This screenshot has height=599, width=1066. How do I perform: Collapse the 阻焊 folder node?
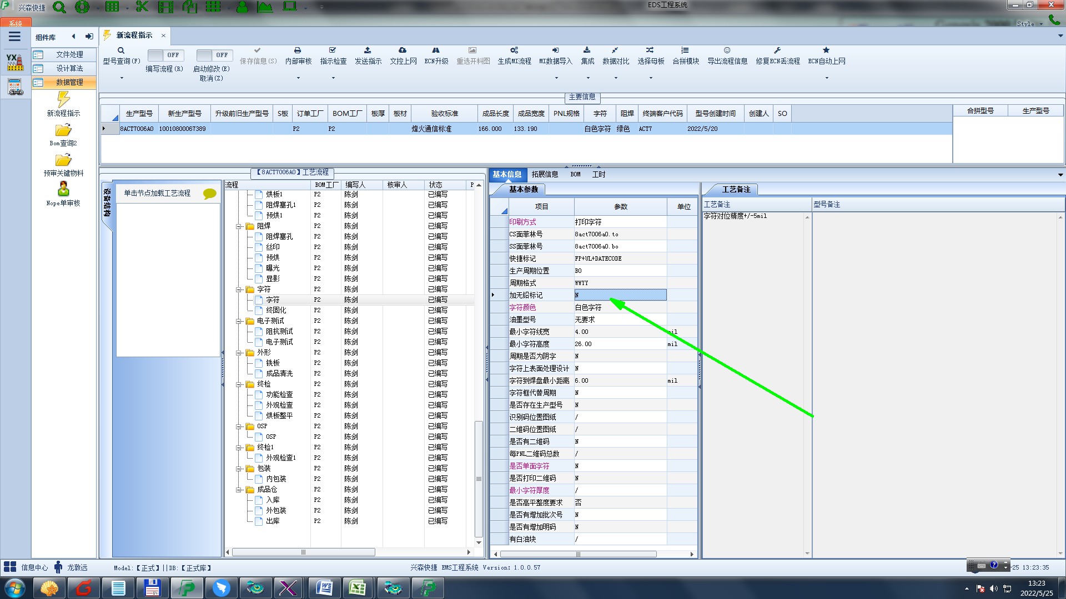coord(239,226)
